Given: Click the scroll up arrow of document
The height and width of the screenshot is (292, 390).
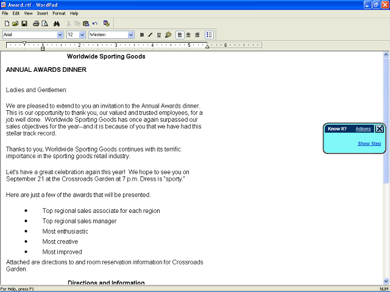Looking at the screenshot, I should (x=386, y=54).
